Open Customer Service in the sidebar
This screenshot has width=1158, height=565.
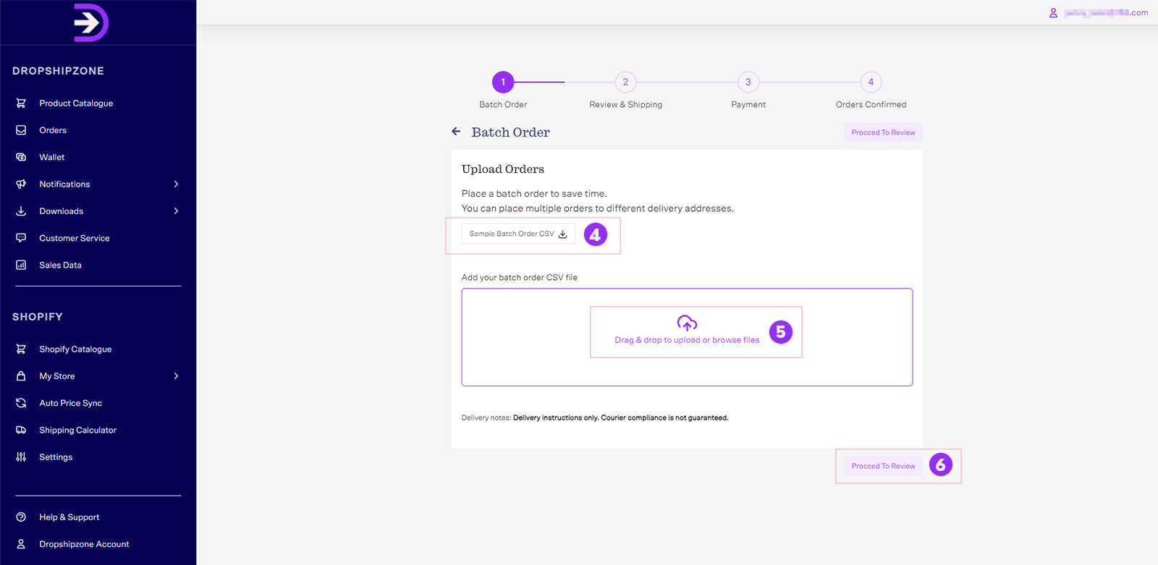tap(75, 238)
